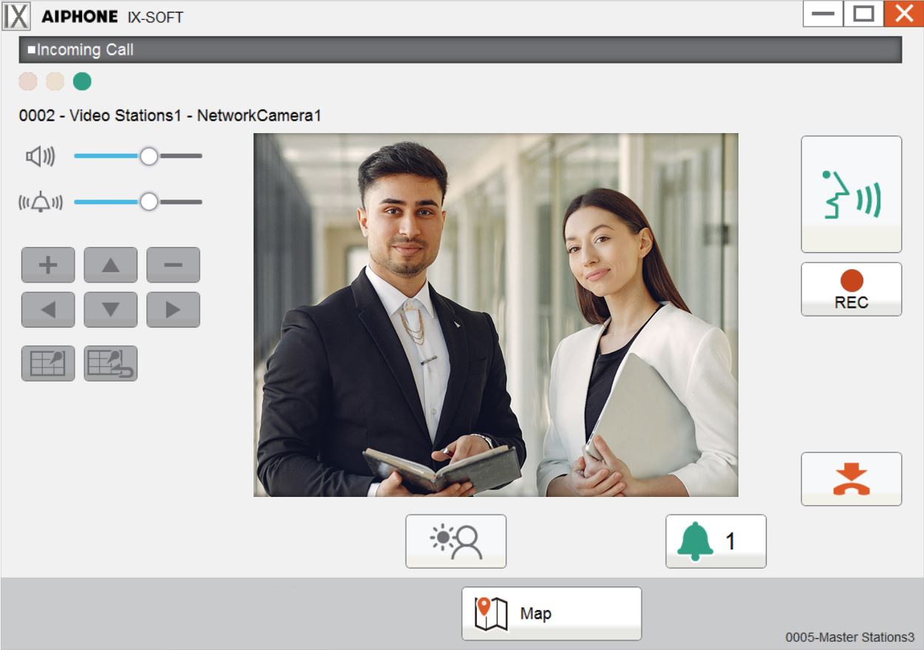Open the bell notifications showing 1
924x650 pixels.
715,541
